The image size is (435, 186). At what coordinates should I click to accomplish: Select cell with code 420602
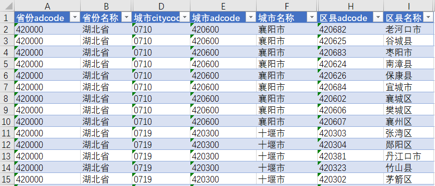[x=351, y=98]
